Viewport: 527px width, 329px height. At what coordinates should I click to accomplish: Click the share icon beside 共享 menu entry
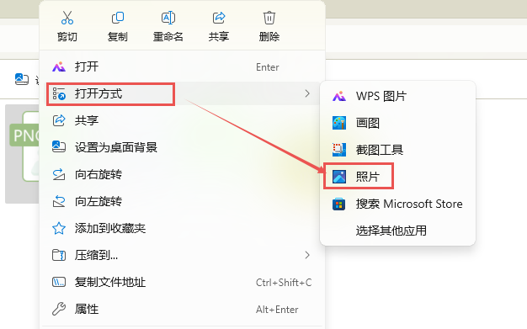click(x=59, y=120)
